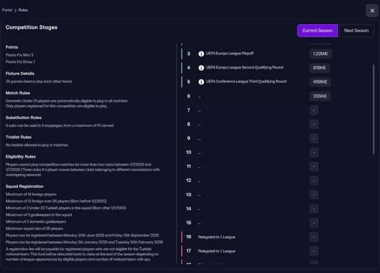Click the empty prize box for position 12

(314, 181)
